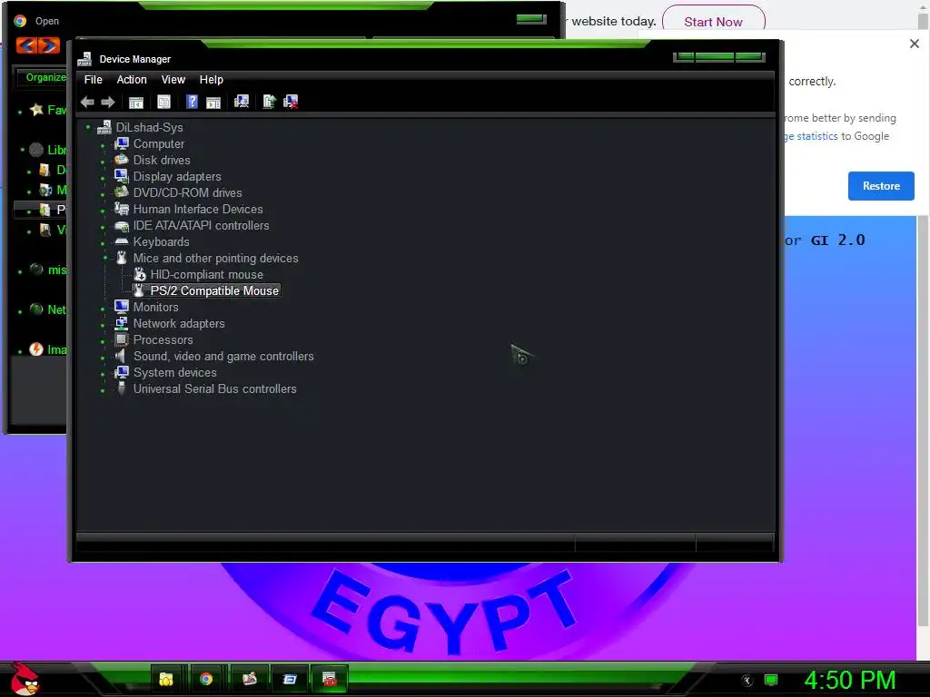Select the Sound, video and game controllers label

(223, 356)
